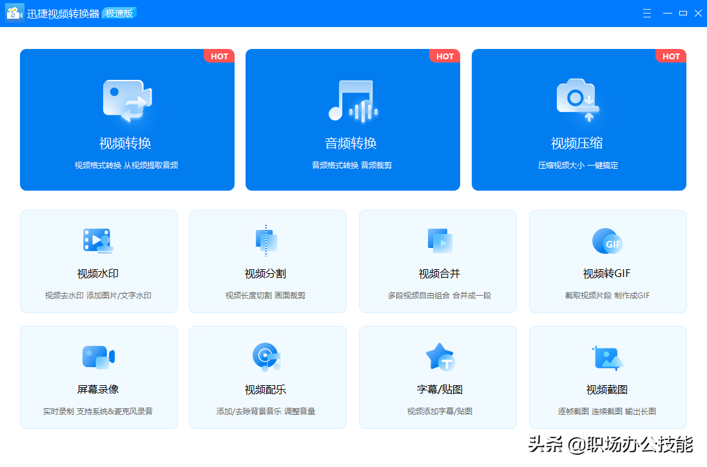Image resolution: width=707 pixels, height=467 pixels.
Task: Click description 视频添加字幕/贴图
Action: [440, 412]
